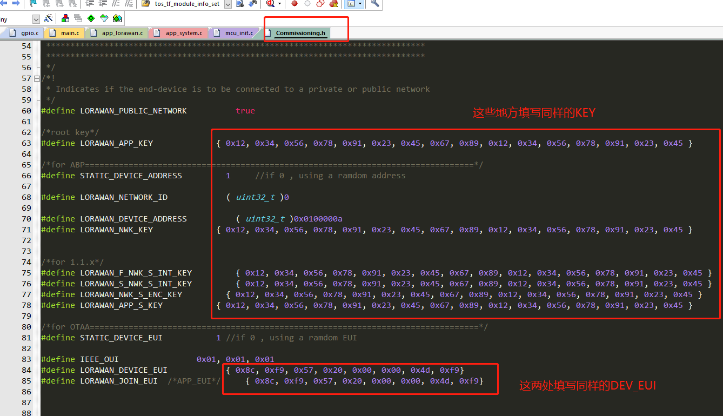Click line number 72 in the gutter
Viewport: 723px width, 416px height.
26,240
